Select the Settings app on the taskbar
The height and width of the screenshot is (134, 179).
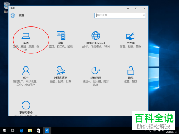(x=47, y=130)
